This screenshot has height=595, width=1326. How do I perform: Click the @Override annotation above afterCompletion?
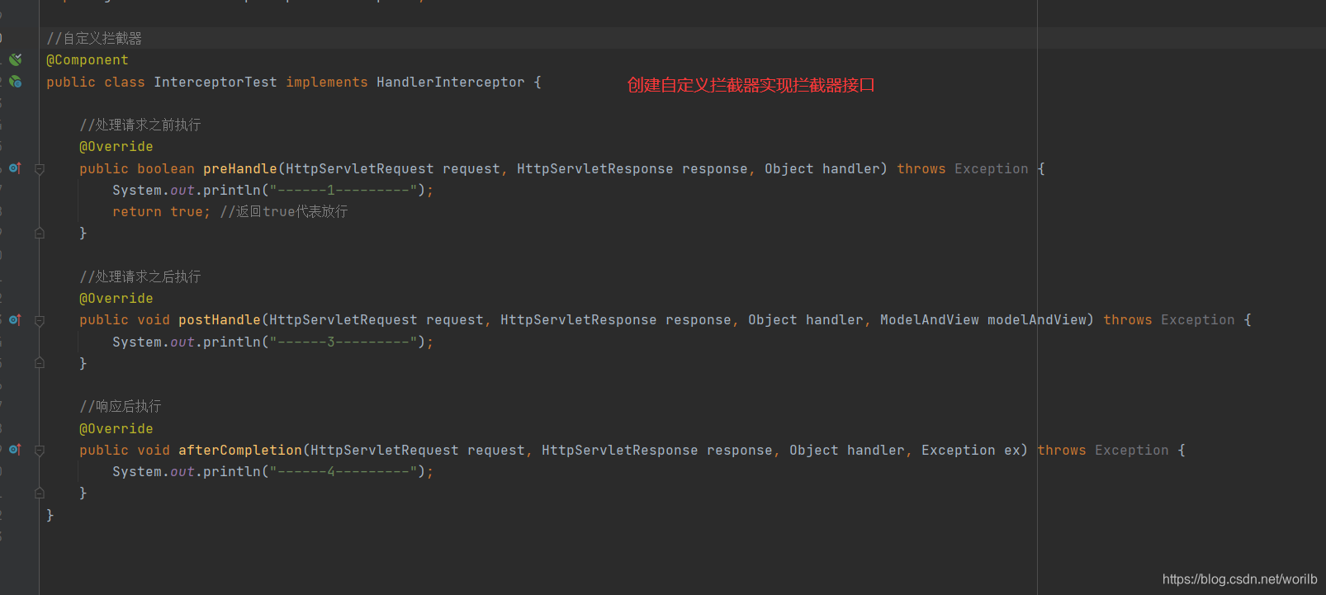(116, 429)
